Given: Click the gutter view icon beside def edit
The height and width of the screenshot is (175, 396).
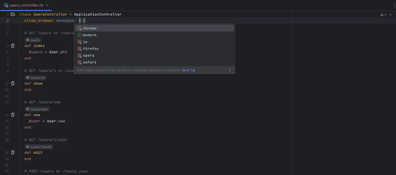Looking at the screenshot, I should click(x=13, y=153).
